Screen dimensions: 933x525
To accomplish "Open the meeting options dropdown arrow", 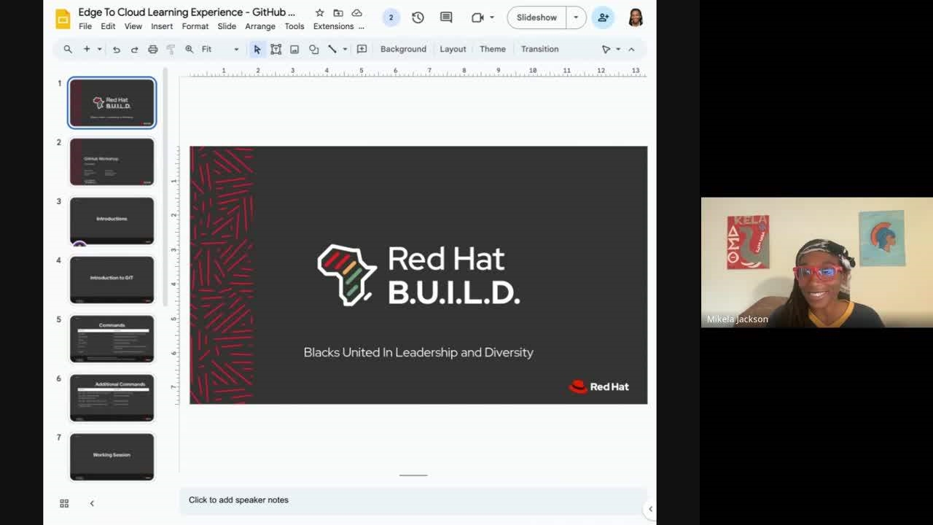I will click(x=492, y=17).
